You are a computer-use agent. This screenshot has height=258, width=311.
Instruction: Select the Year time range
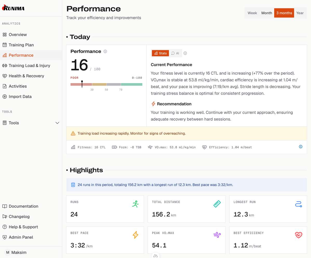[x=300, y=13]
